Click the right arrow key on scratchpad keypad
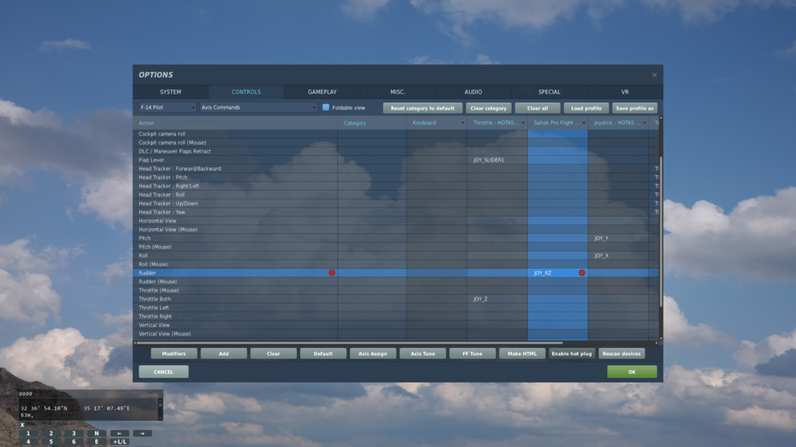The width and height of the screenshot is (796, 447). [142, 433]
